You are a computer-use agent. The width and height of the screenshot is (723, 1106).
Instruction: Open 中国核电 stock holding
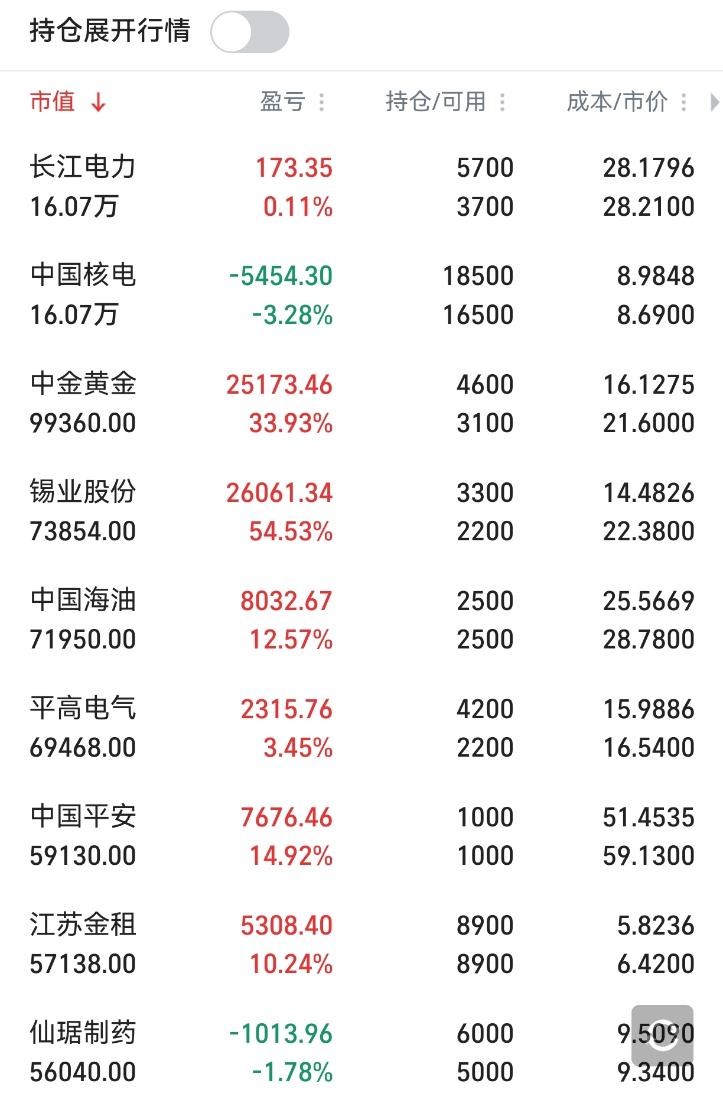coord(83,275)
